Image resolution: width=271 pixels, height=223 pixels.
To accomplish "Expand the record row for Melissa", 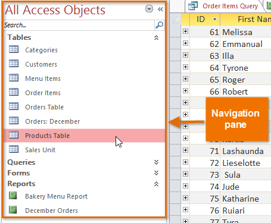I will [185, 31].
